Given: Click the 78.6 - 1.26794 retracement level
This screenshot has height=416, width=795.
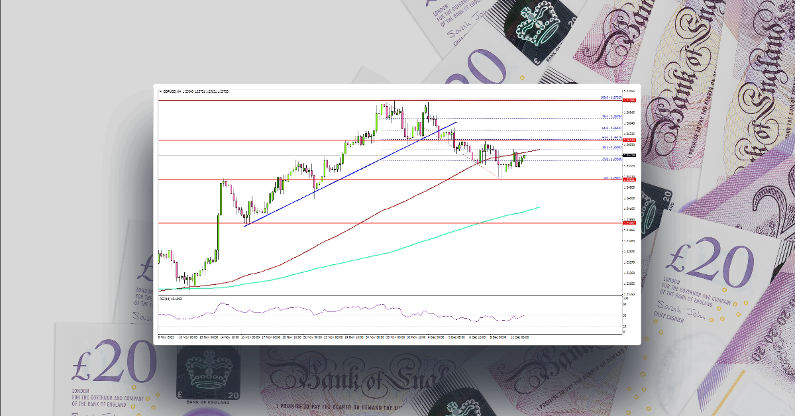Looking at the screenshot, I should (x=609, y=117).
